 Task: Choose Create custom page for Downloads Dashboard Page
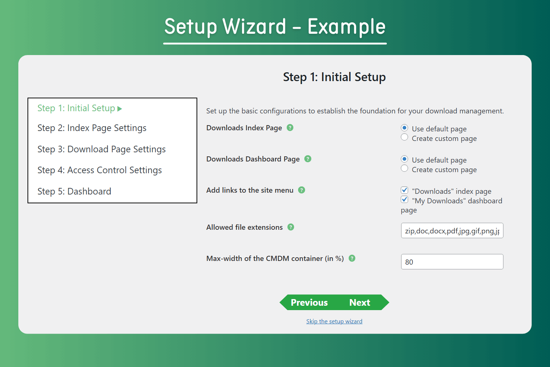pyautogui.click(x=404, y=168)
